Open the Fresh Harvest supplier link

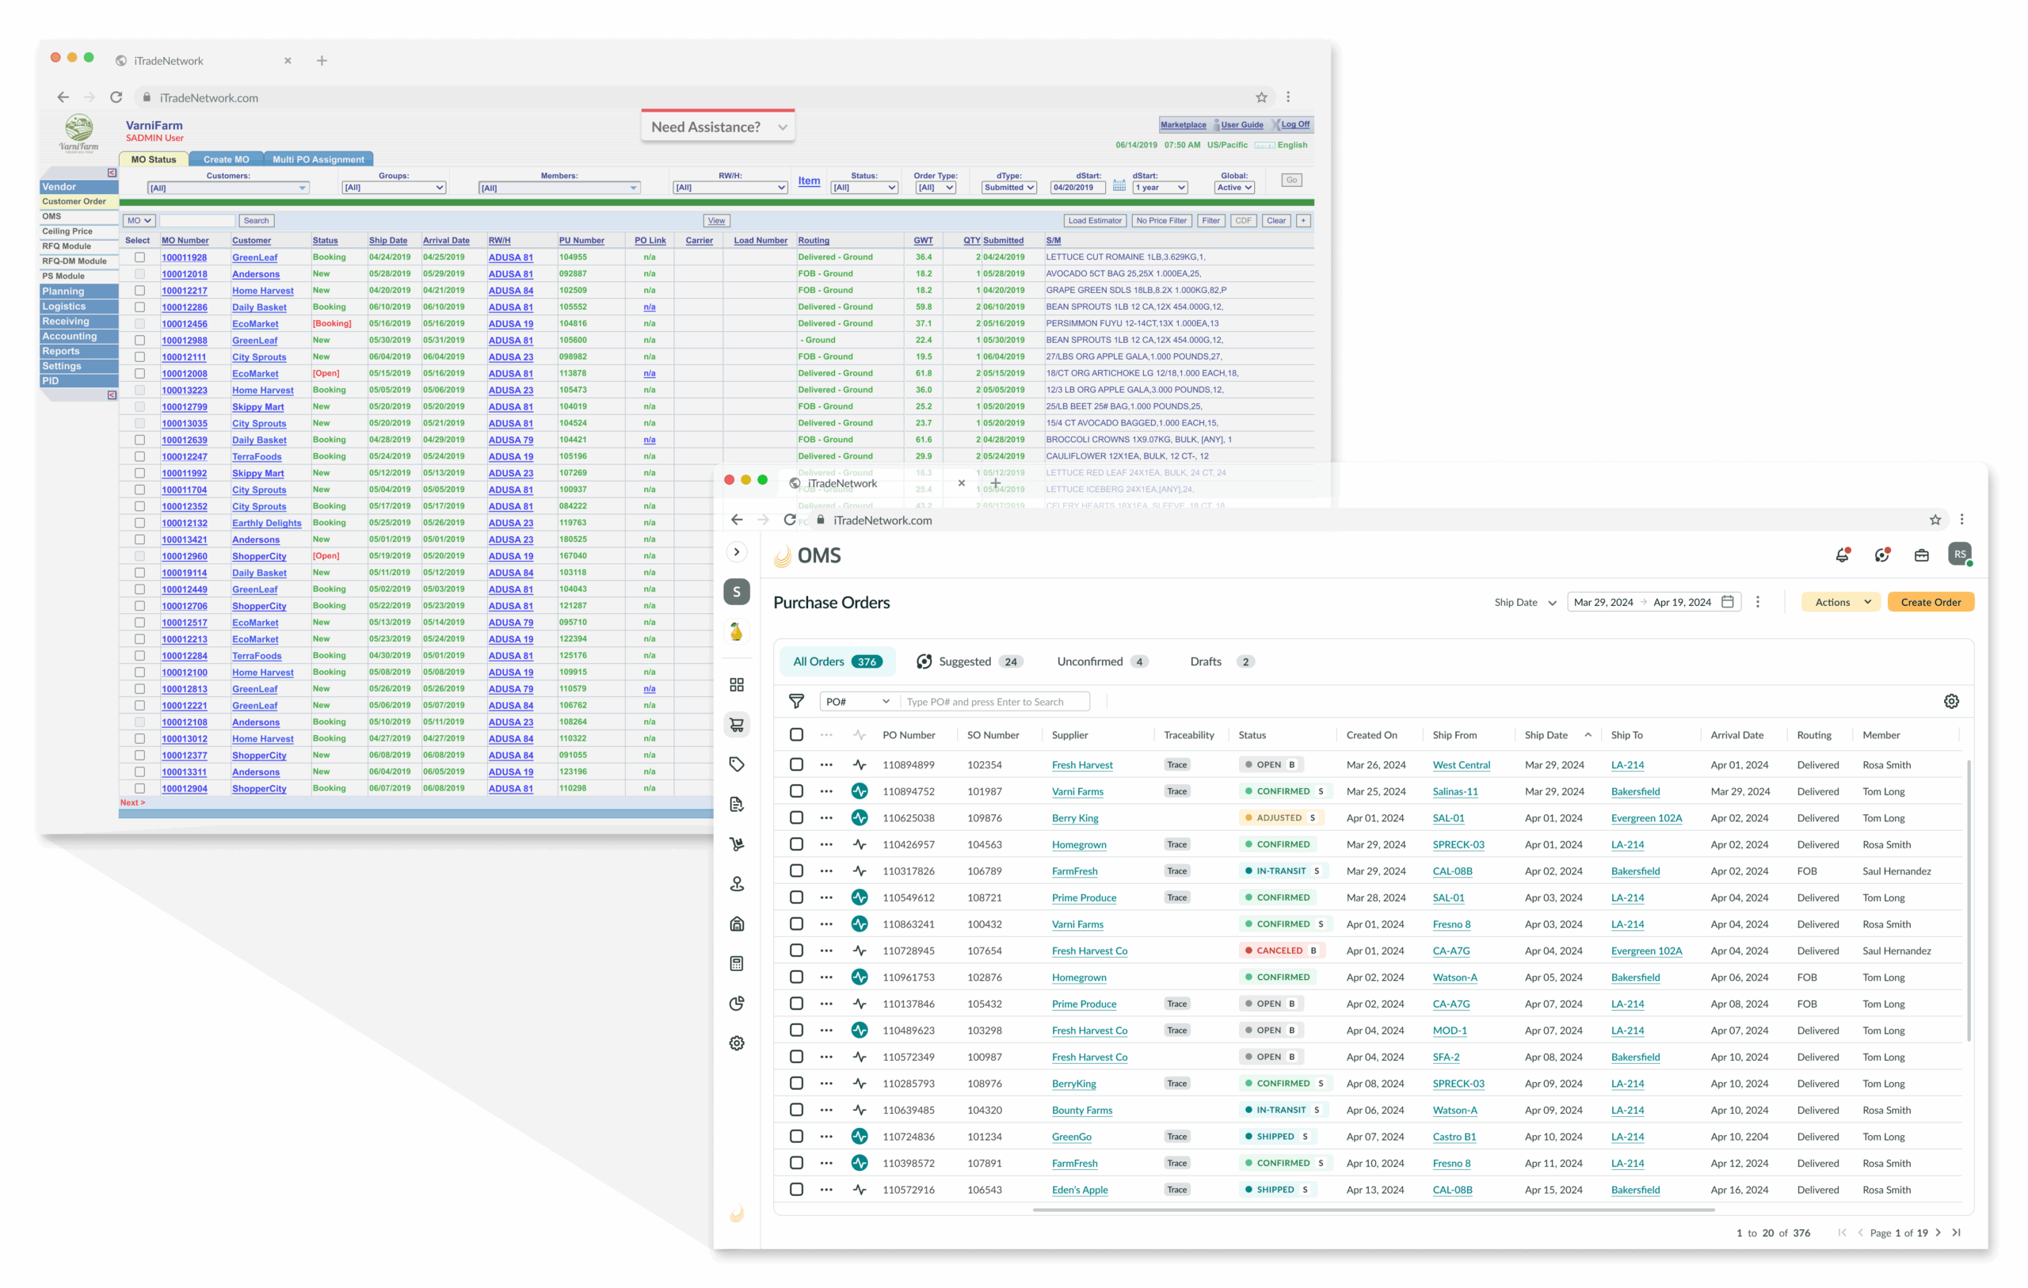(x=1081, y=765)
